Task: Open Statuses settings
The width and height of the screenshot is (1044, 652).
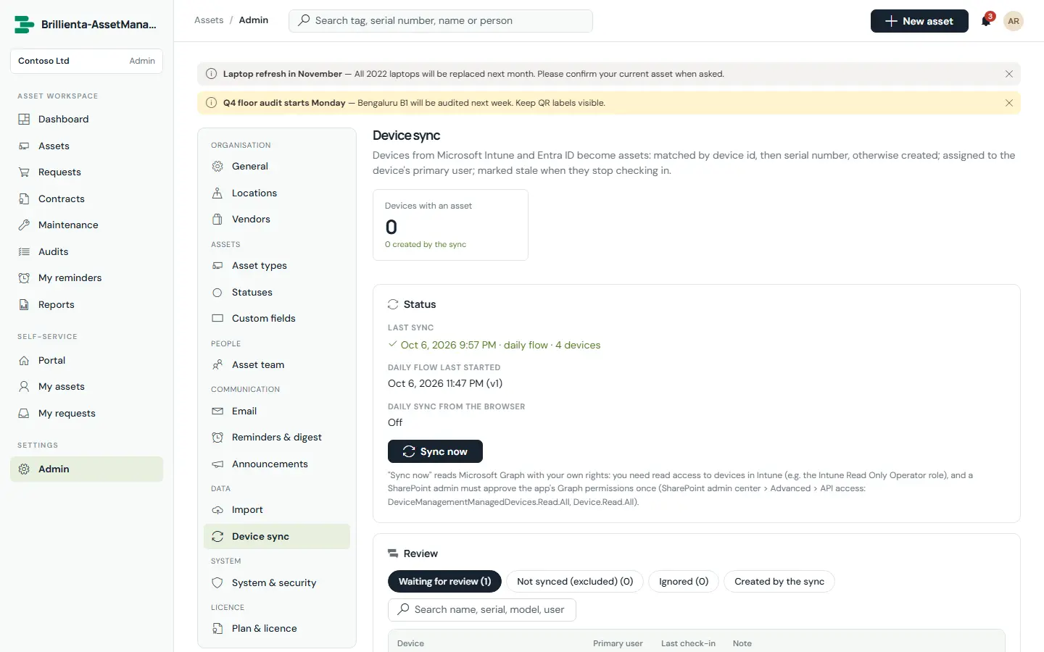Action: pos(277,292)
